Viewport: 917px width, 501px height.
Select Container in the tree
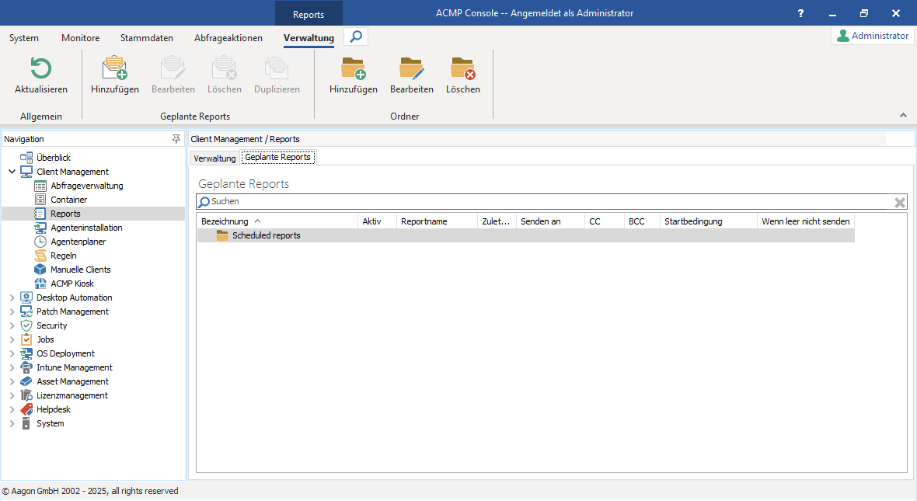(x=68, y=200)
